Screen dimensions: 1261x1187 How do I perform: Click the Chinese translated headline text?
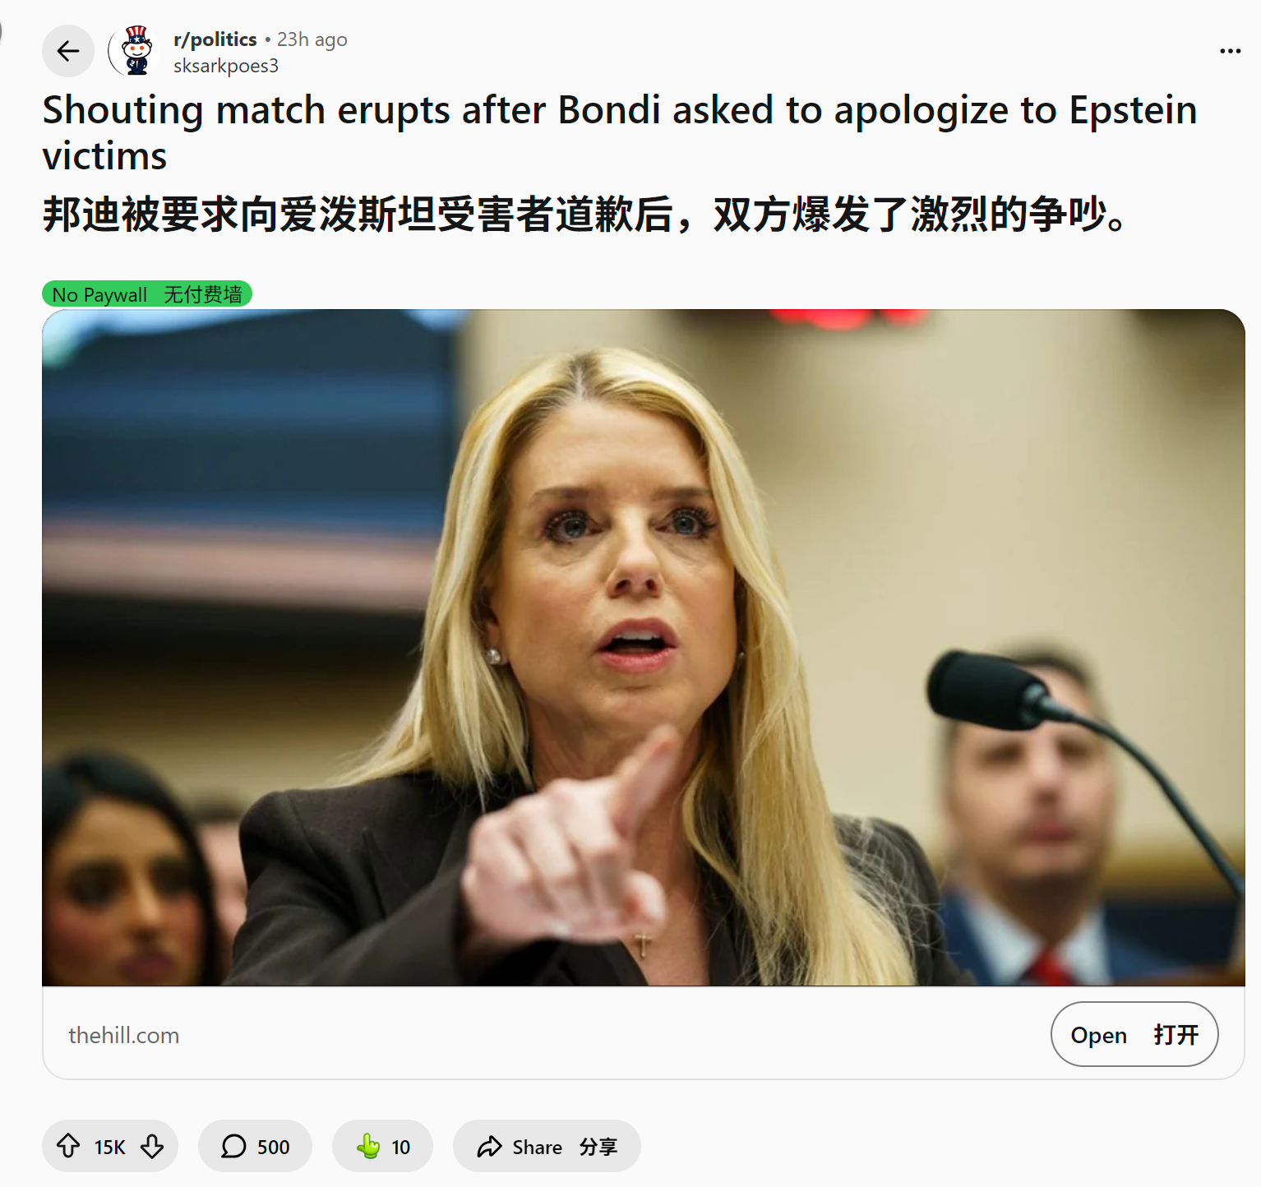[x=584, y=215]
